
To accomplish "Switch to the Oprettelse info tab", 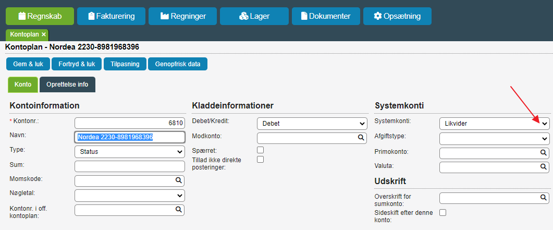I will pyautogui.click(x=67, y=84).
